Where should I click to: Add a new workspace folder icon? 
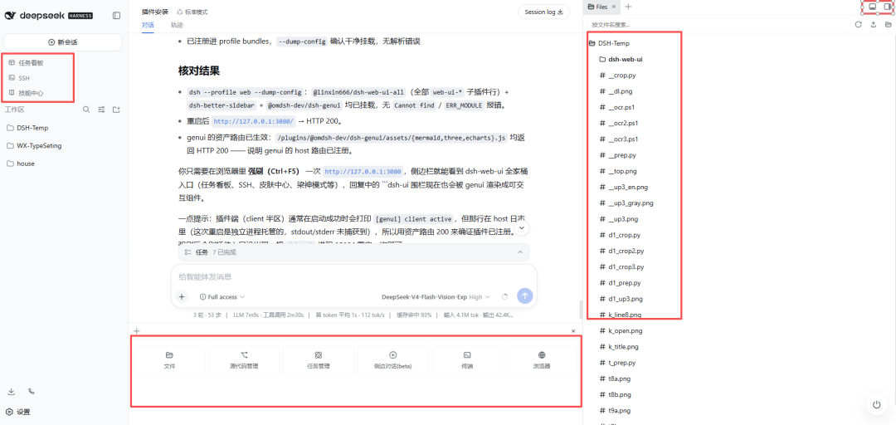click(116, 110)
